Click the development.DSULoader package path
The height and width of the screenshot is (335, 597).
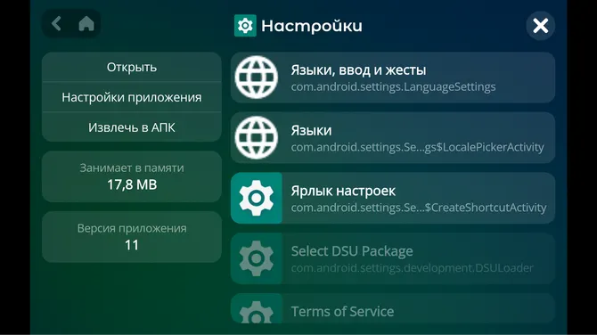pos(412,268)
